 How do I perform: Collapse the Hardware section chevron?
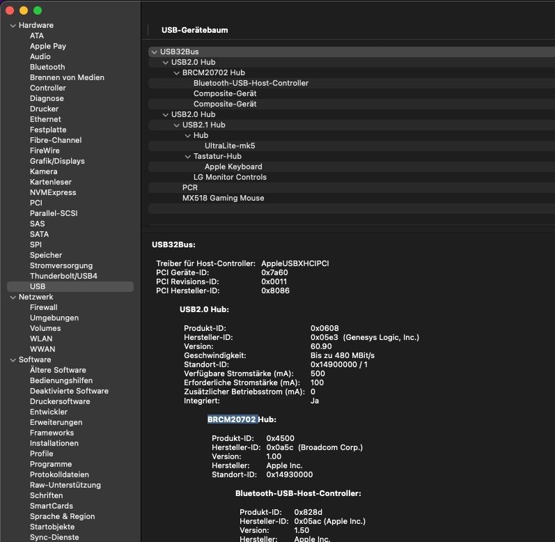(13, 26)
